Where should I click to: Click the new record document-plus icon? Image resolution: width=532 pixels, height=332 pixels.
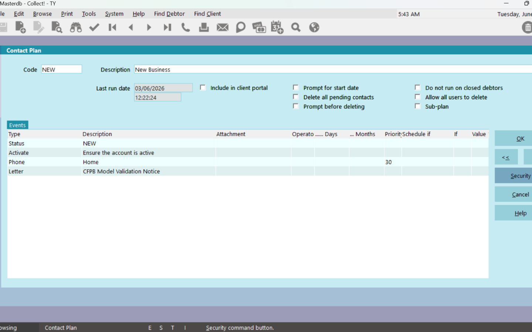coord(20,27)
